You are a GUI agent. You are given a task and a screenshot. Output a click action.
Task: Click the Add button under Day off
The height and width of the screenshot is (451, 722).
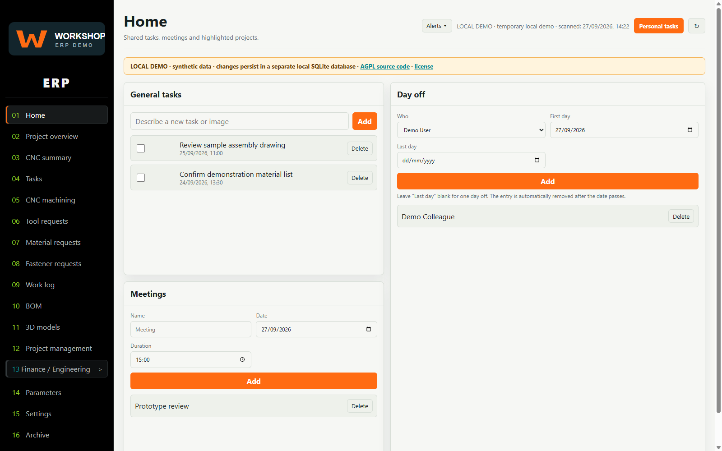click(547, 181)
